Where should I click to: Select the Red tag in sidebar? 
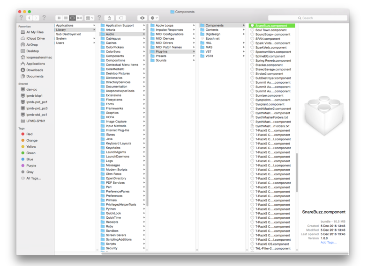(29, 134)
